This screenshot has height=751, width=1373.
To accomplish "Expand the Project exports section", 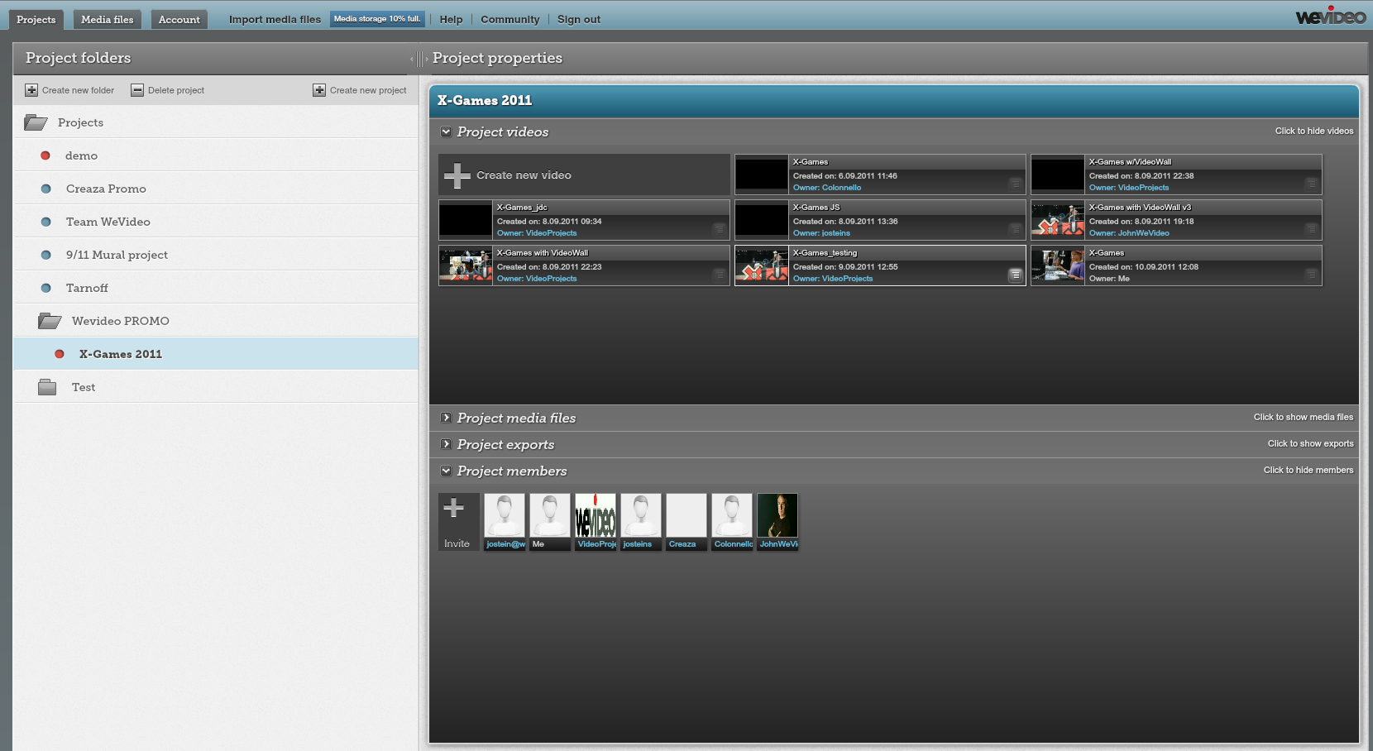I will pyautogui.click(x=446, y=444).
